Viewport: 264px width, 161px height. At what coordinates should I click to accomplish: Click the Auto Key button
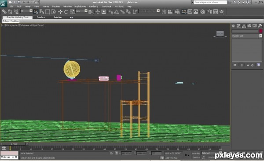[x=196, y=153]
